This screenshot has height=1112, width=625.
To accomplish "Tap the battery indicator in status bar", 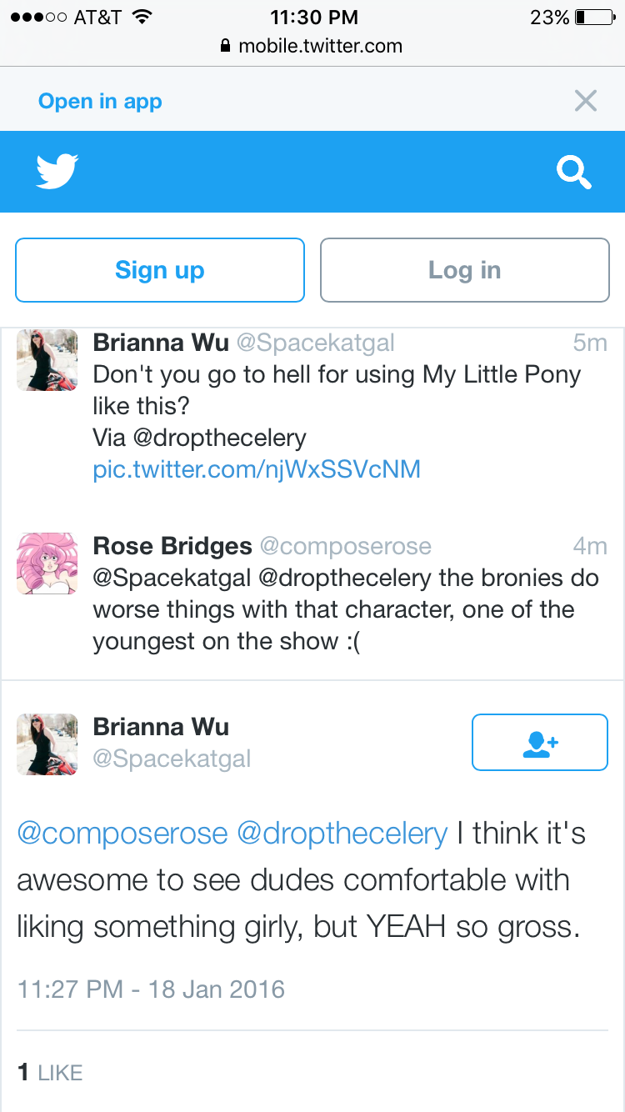I will click(x=594, y=17).
